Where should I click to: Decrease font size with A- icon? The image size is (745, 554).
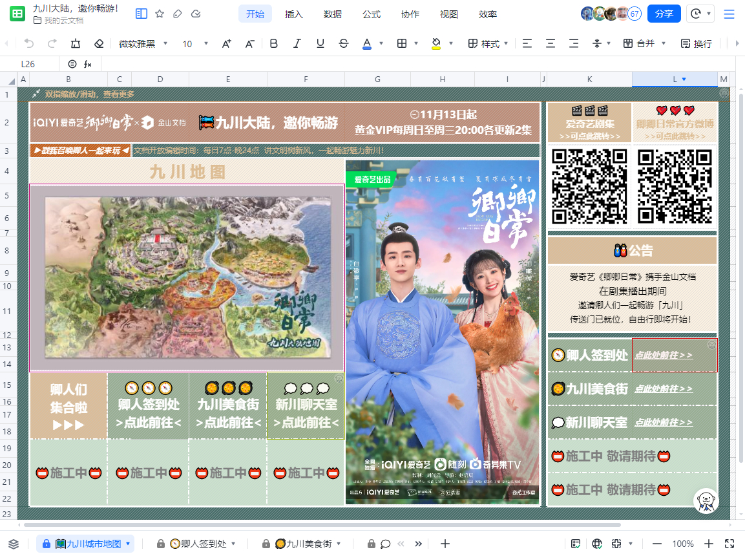point(249,44)
